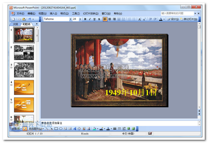Choose Arrow Style icon

(124, 129)
